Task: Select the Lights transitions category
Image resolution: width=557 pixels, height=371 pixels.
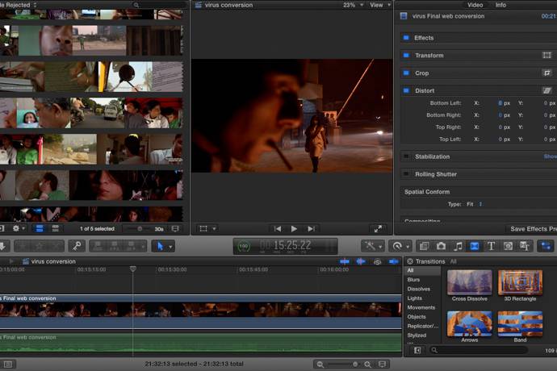Action: click(415, 298)
